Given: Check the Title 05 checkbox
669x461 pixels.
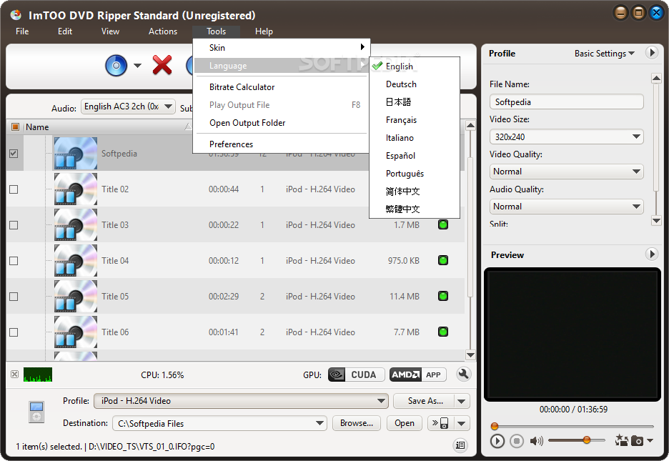Looking at the screenshot, I should (14, 297).
